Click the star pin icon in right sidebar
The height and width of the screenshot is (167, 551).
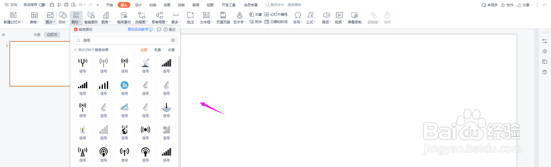point(545,51)
